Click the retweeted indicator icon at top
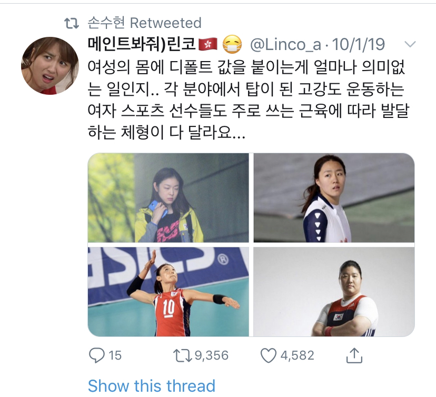The width and height of the screenshot is (436, 397). pos(72,23)
